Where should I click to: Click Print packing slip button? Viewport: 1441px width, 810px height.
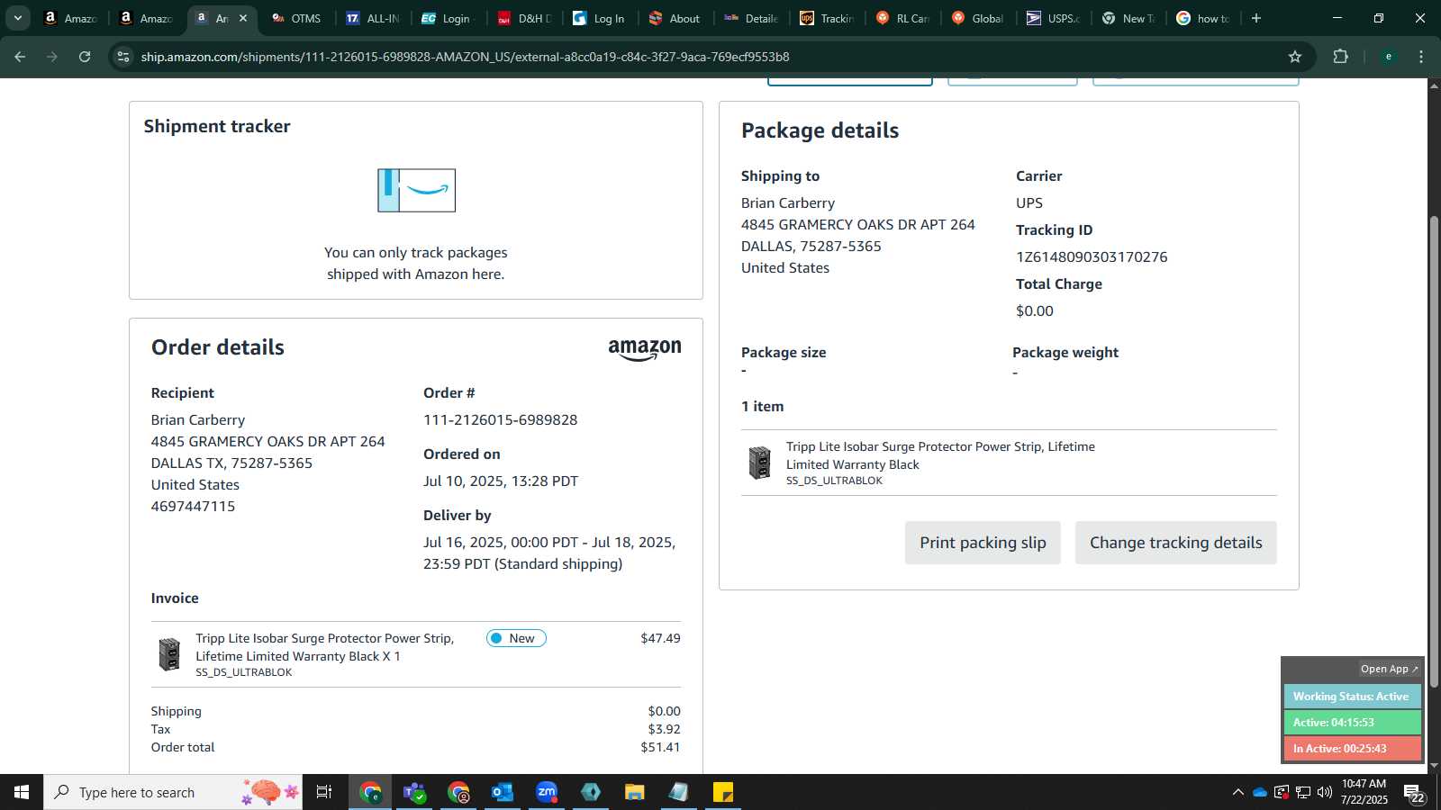tap(983, 543)
